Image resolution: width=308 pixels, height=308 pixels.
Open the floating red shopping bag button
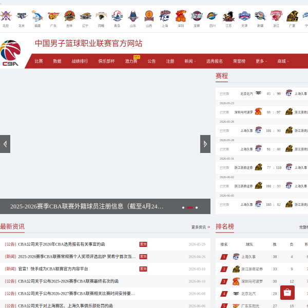[287, 293]
